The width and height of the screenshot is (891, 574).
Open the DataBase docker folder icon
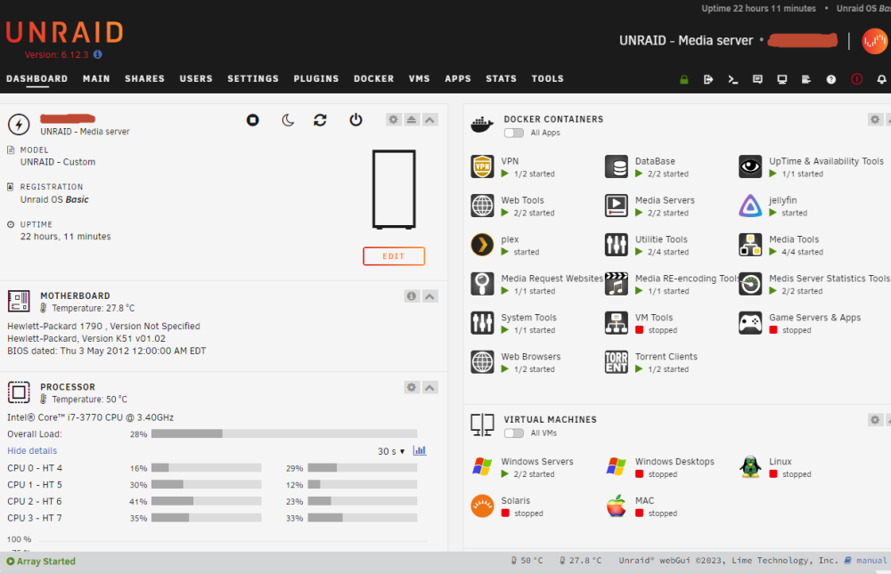click(x=617, y=166)
